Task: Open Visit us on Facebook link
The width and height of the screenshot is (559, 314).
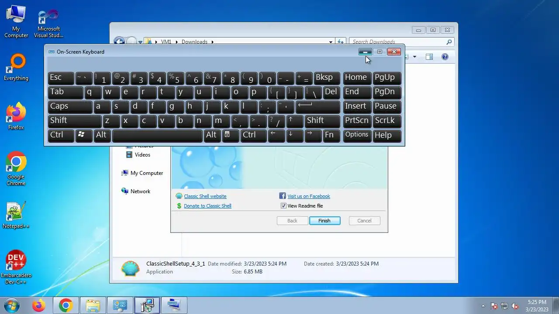Action: point(309,196)
